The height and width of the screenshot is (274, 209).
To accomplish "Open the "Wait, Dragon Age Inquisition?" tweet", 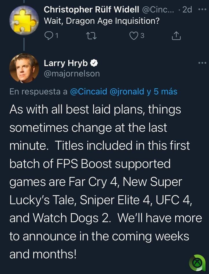I will coord(101,21).
